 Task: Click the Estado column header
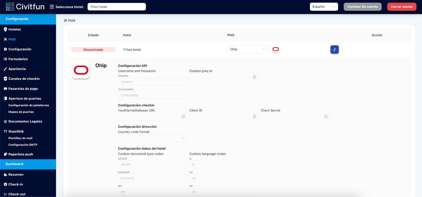(93, 35)
